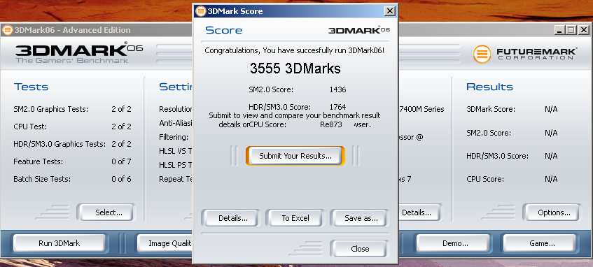This screenshot has width=593, height=267.
Task: Click the CPU Test row in Tests
Action: click(x=72, y=127)
